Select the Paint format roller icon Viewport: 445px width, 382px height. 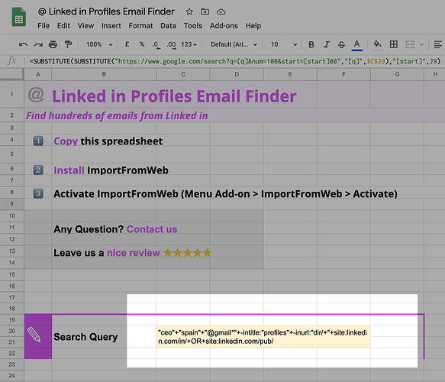(x=68, y=44)
